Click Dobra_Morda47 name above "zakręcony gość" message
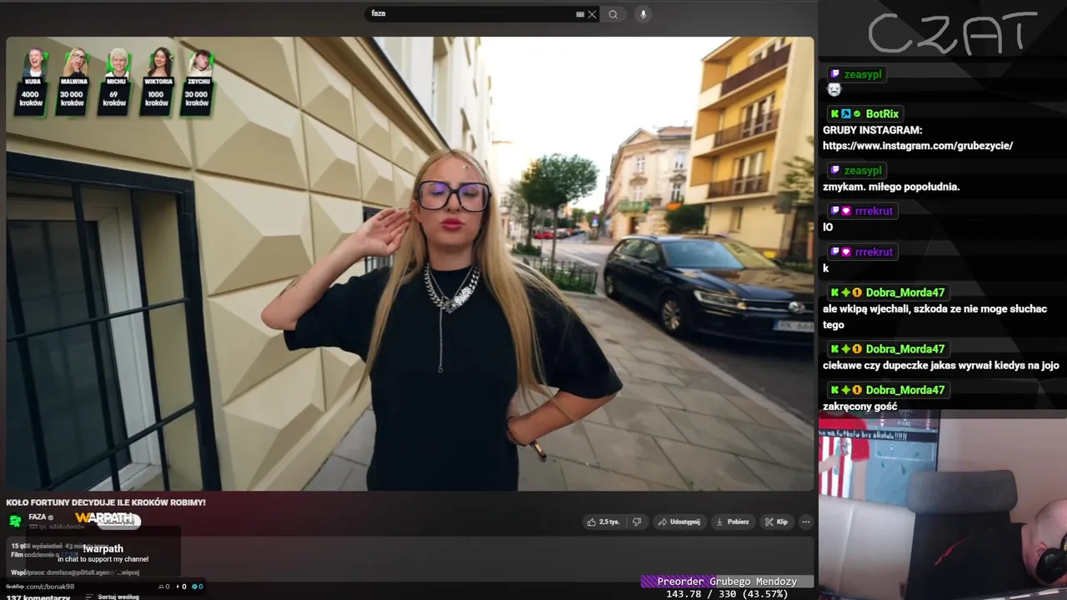The height and width of the screenshot is (600, 1067). 905,390
